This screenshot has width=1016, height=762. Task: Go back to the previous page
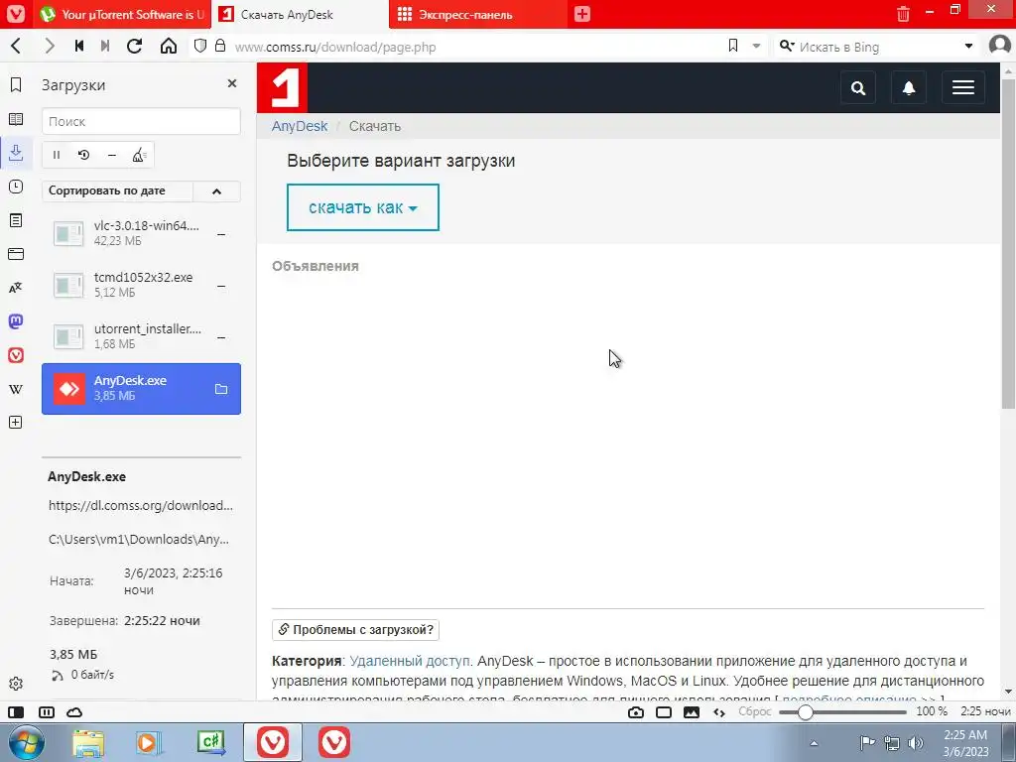[16, 46]
